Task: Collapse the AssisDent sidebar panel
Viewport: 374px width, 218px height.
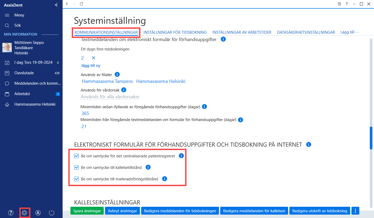Action: pyautogui.click(x=56, y=5)
